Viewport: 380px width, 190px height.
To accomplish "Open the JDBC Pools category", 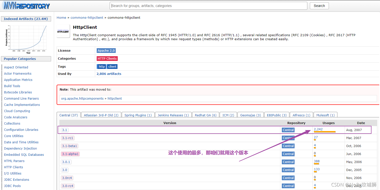I will 12,186.
